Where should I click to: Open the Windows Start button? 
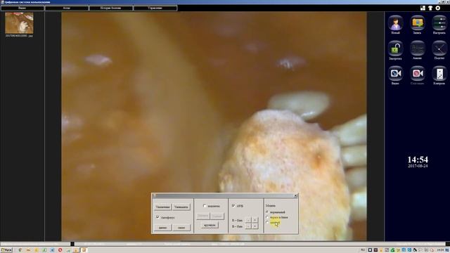click(6, 250)
